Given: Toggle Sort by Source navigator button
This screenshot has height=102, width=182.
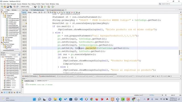Looking at the screenshot, I should click(20, 92).
